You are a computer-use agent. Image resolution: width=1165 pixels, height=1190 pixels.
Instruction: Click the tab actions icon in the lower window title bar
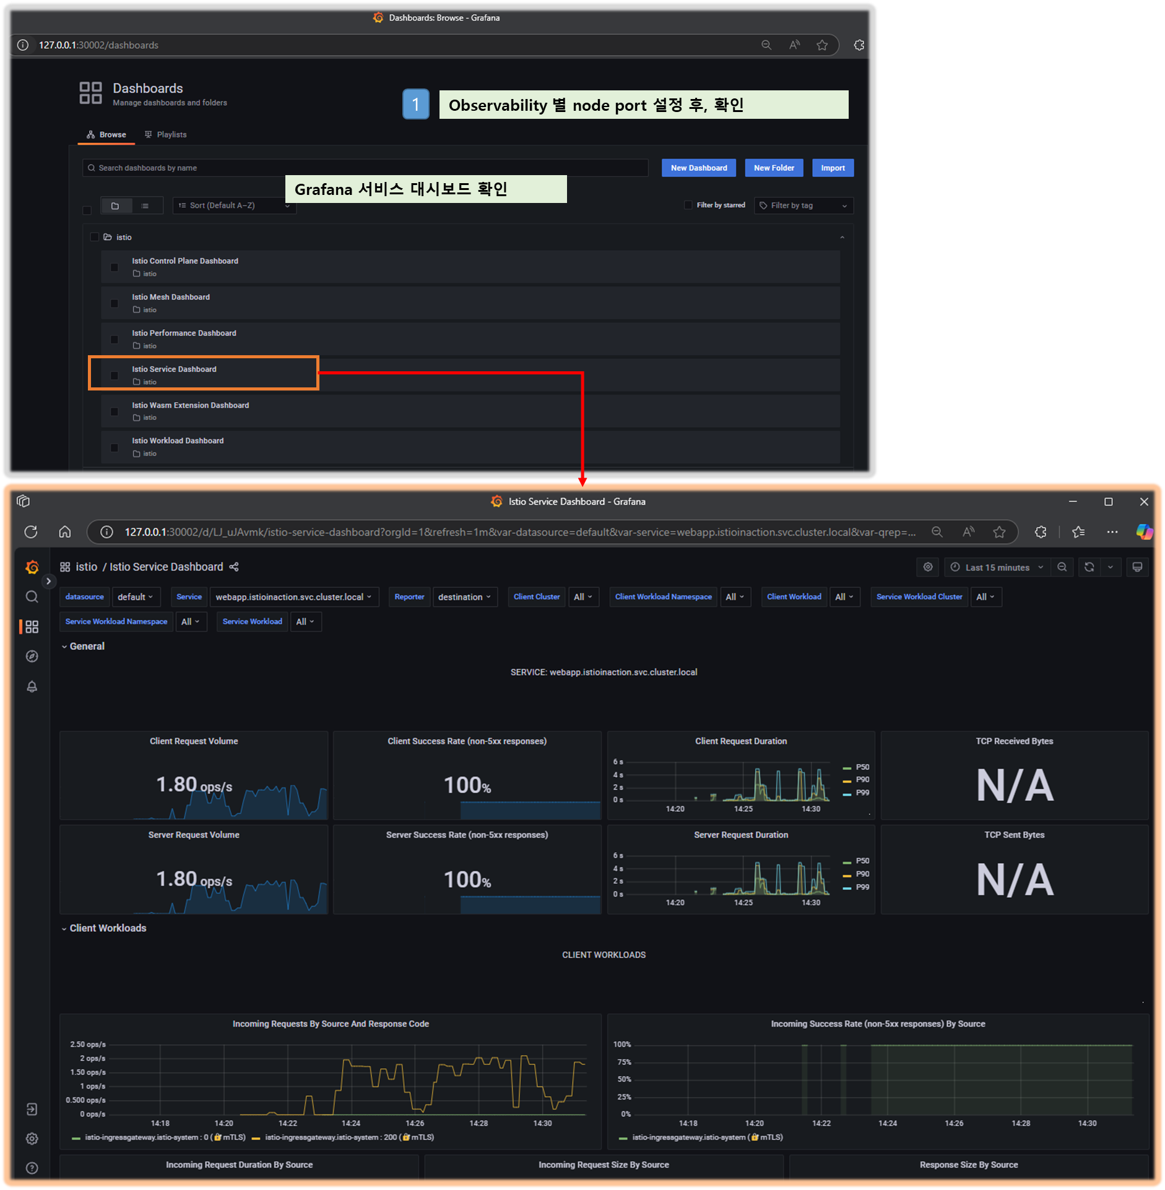click(x=24, y=501)
